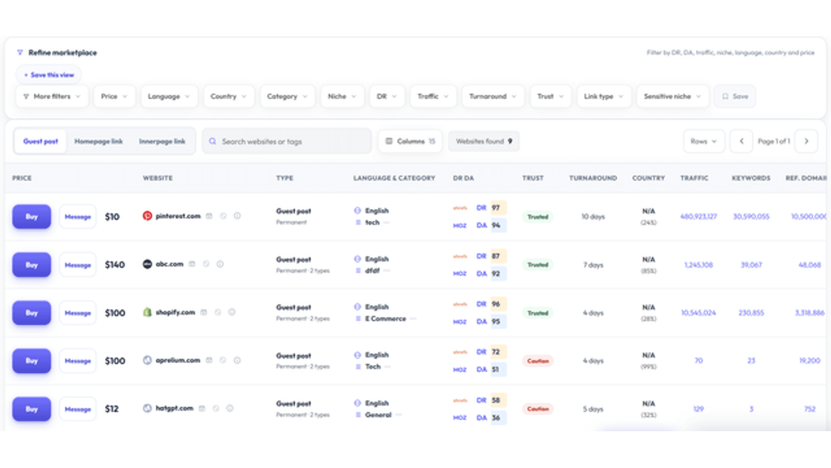Open the Trust filter dropdown

pos(551,96)
